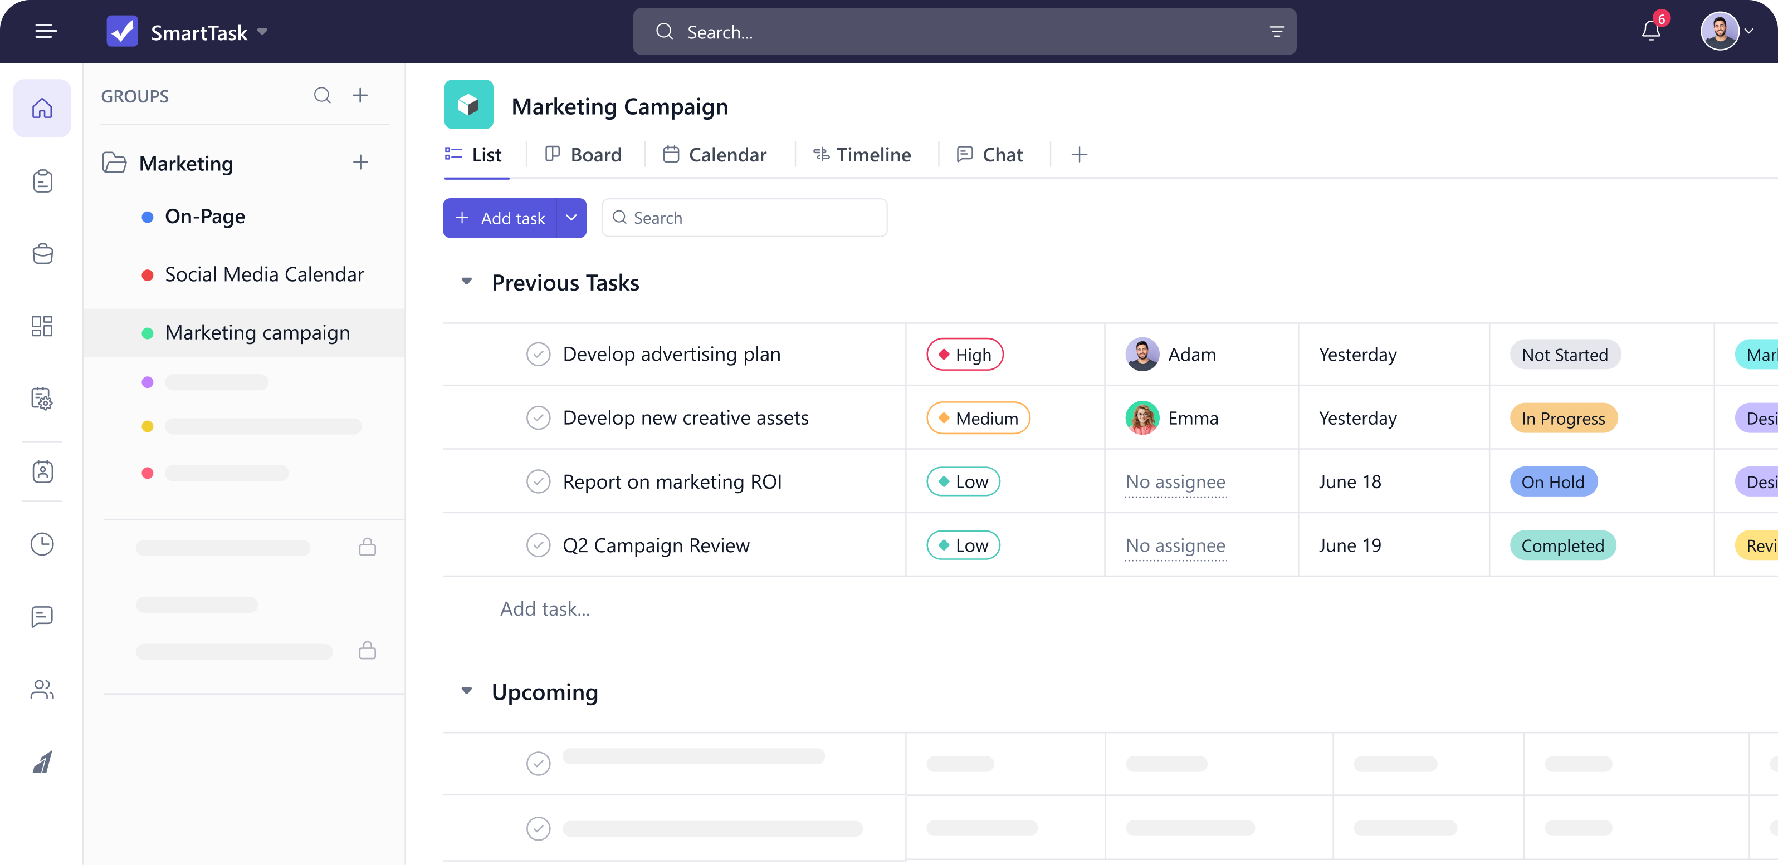Open the team members sidebar icon

pyautogui.click(x=42, y=689)
